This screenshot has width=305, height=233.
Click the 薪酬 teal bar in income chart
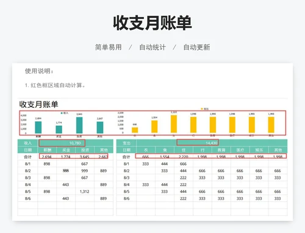(38, 127)
